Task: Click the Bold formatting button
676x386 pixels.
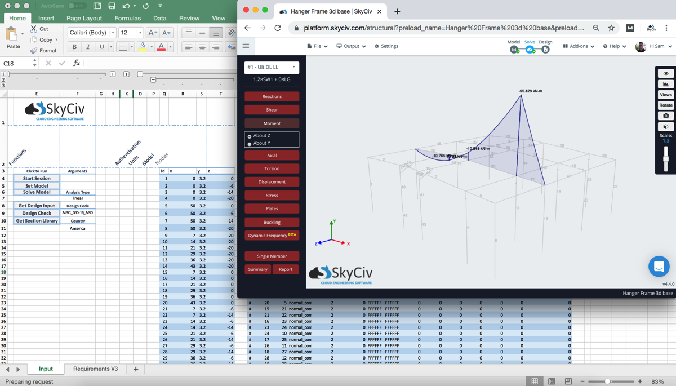Action: click(74, 47)
